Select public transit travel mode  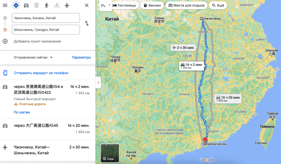36,5
